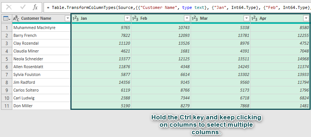Image resolution: width=311 pixels, height=137 pixels.
Task: Click cell Carlos Soltero
Action: pos(41,90)
